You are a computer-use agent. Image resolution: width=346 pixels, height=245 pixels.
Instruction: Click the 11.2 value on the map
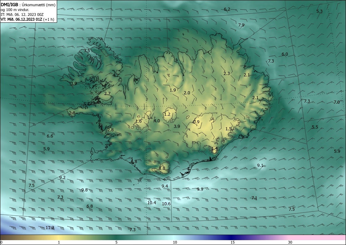[x=50, y=228]
